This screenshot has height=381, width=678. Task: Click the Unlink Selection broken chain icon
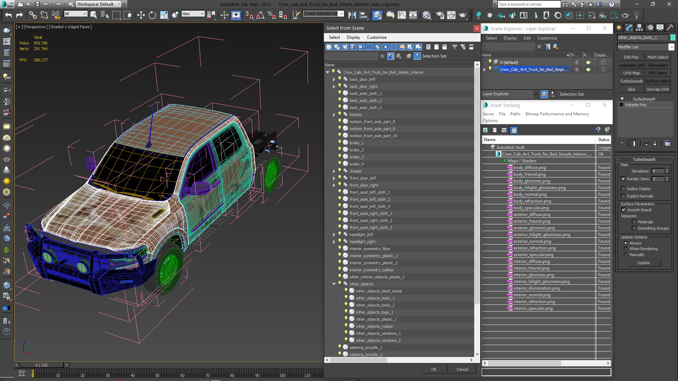pyautogui.click(x=44, y=15)
